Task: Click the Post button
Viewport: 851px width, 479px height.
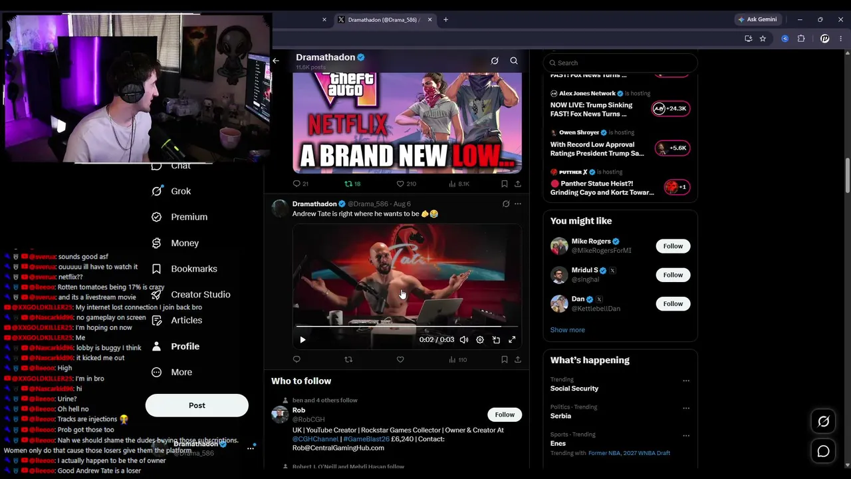Action: [x=197, y=405]
